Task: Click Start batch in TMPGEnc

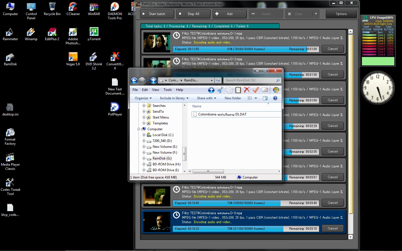Action: (157, 14)
